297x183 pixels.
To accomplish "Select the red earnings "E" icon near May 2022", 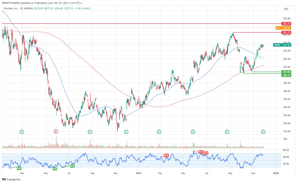I will [56, 131].
